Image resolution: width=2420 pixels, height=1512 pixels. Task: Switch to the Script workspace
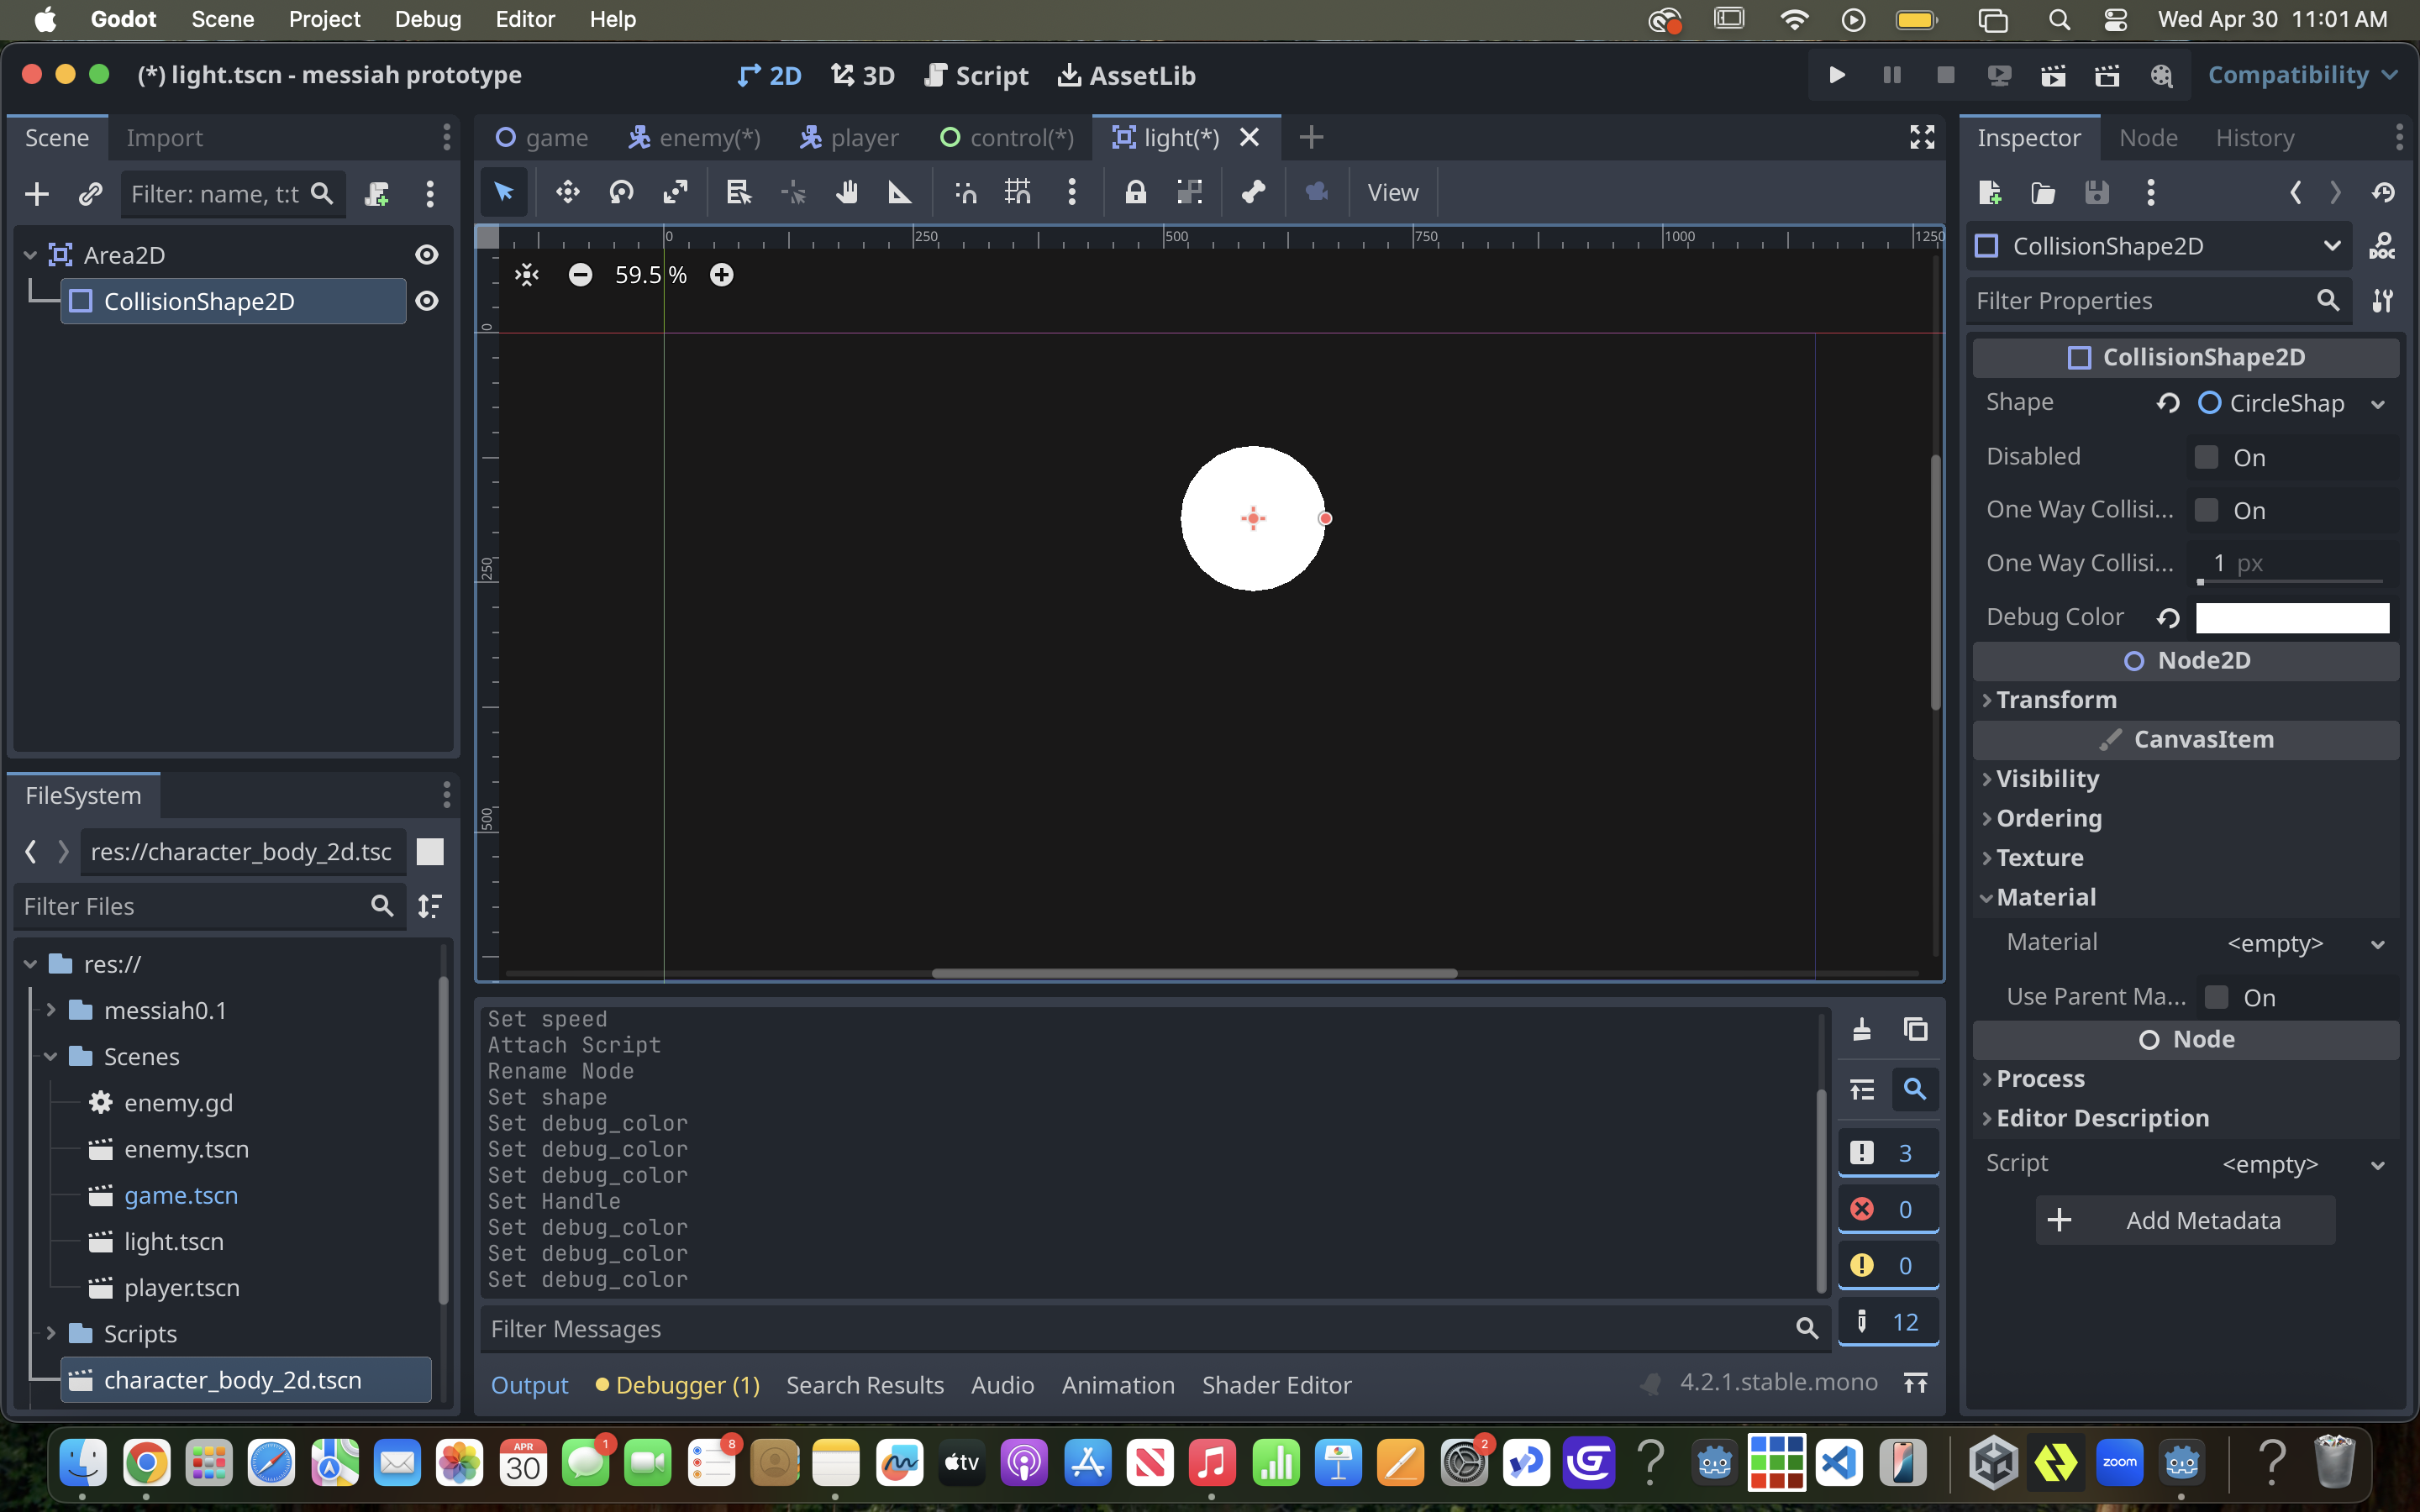coord(976,75)
